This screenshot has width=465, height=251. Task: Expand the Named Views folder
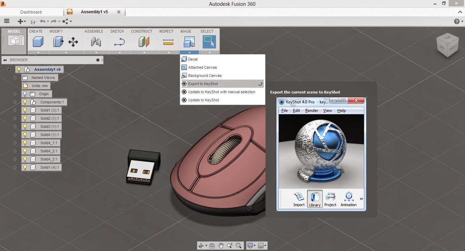15,77
